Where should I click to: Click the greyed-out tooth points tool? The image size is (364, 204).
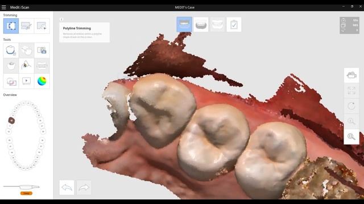pos(26,50)
